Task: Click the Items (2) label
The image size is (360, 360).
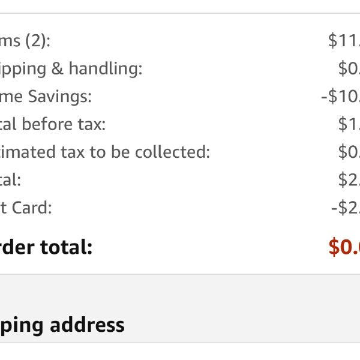Action: coord(25,41)
